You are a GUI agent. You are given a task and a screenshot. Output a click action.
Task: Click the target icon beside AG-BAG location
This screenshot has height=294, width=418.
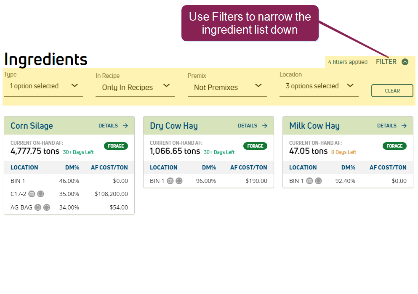click(x=47, y=207)
